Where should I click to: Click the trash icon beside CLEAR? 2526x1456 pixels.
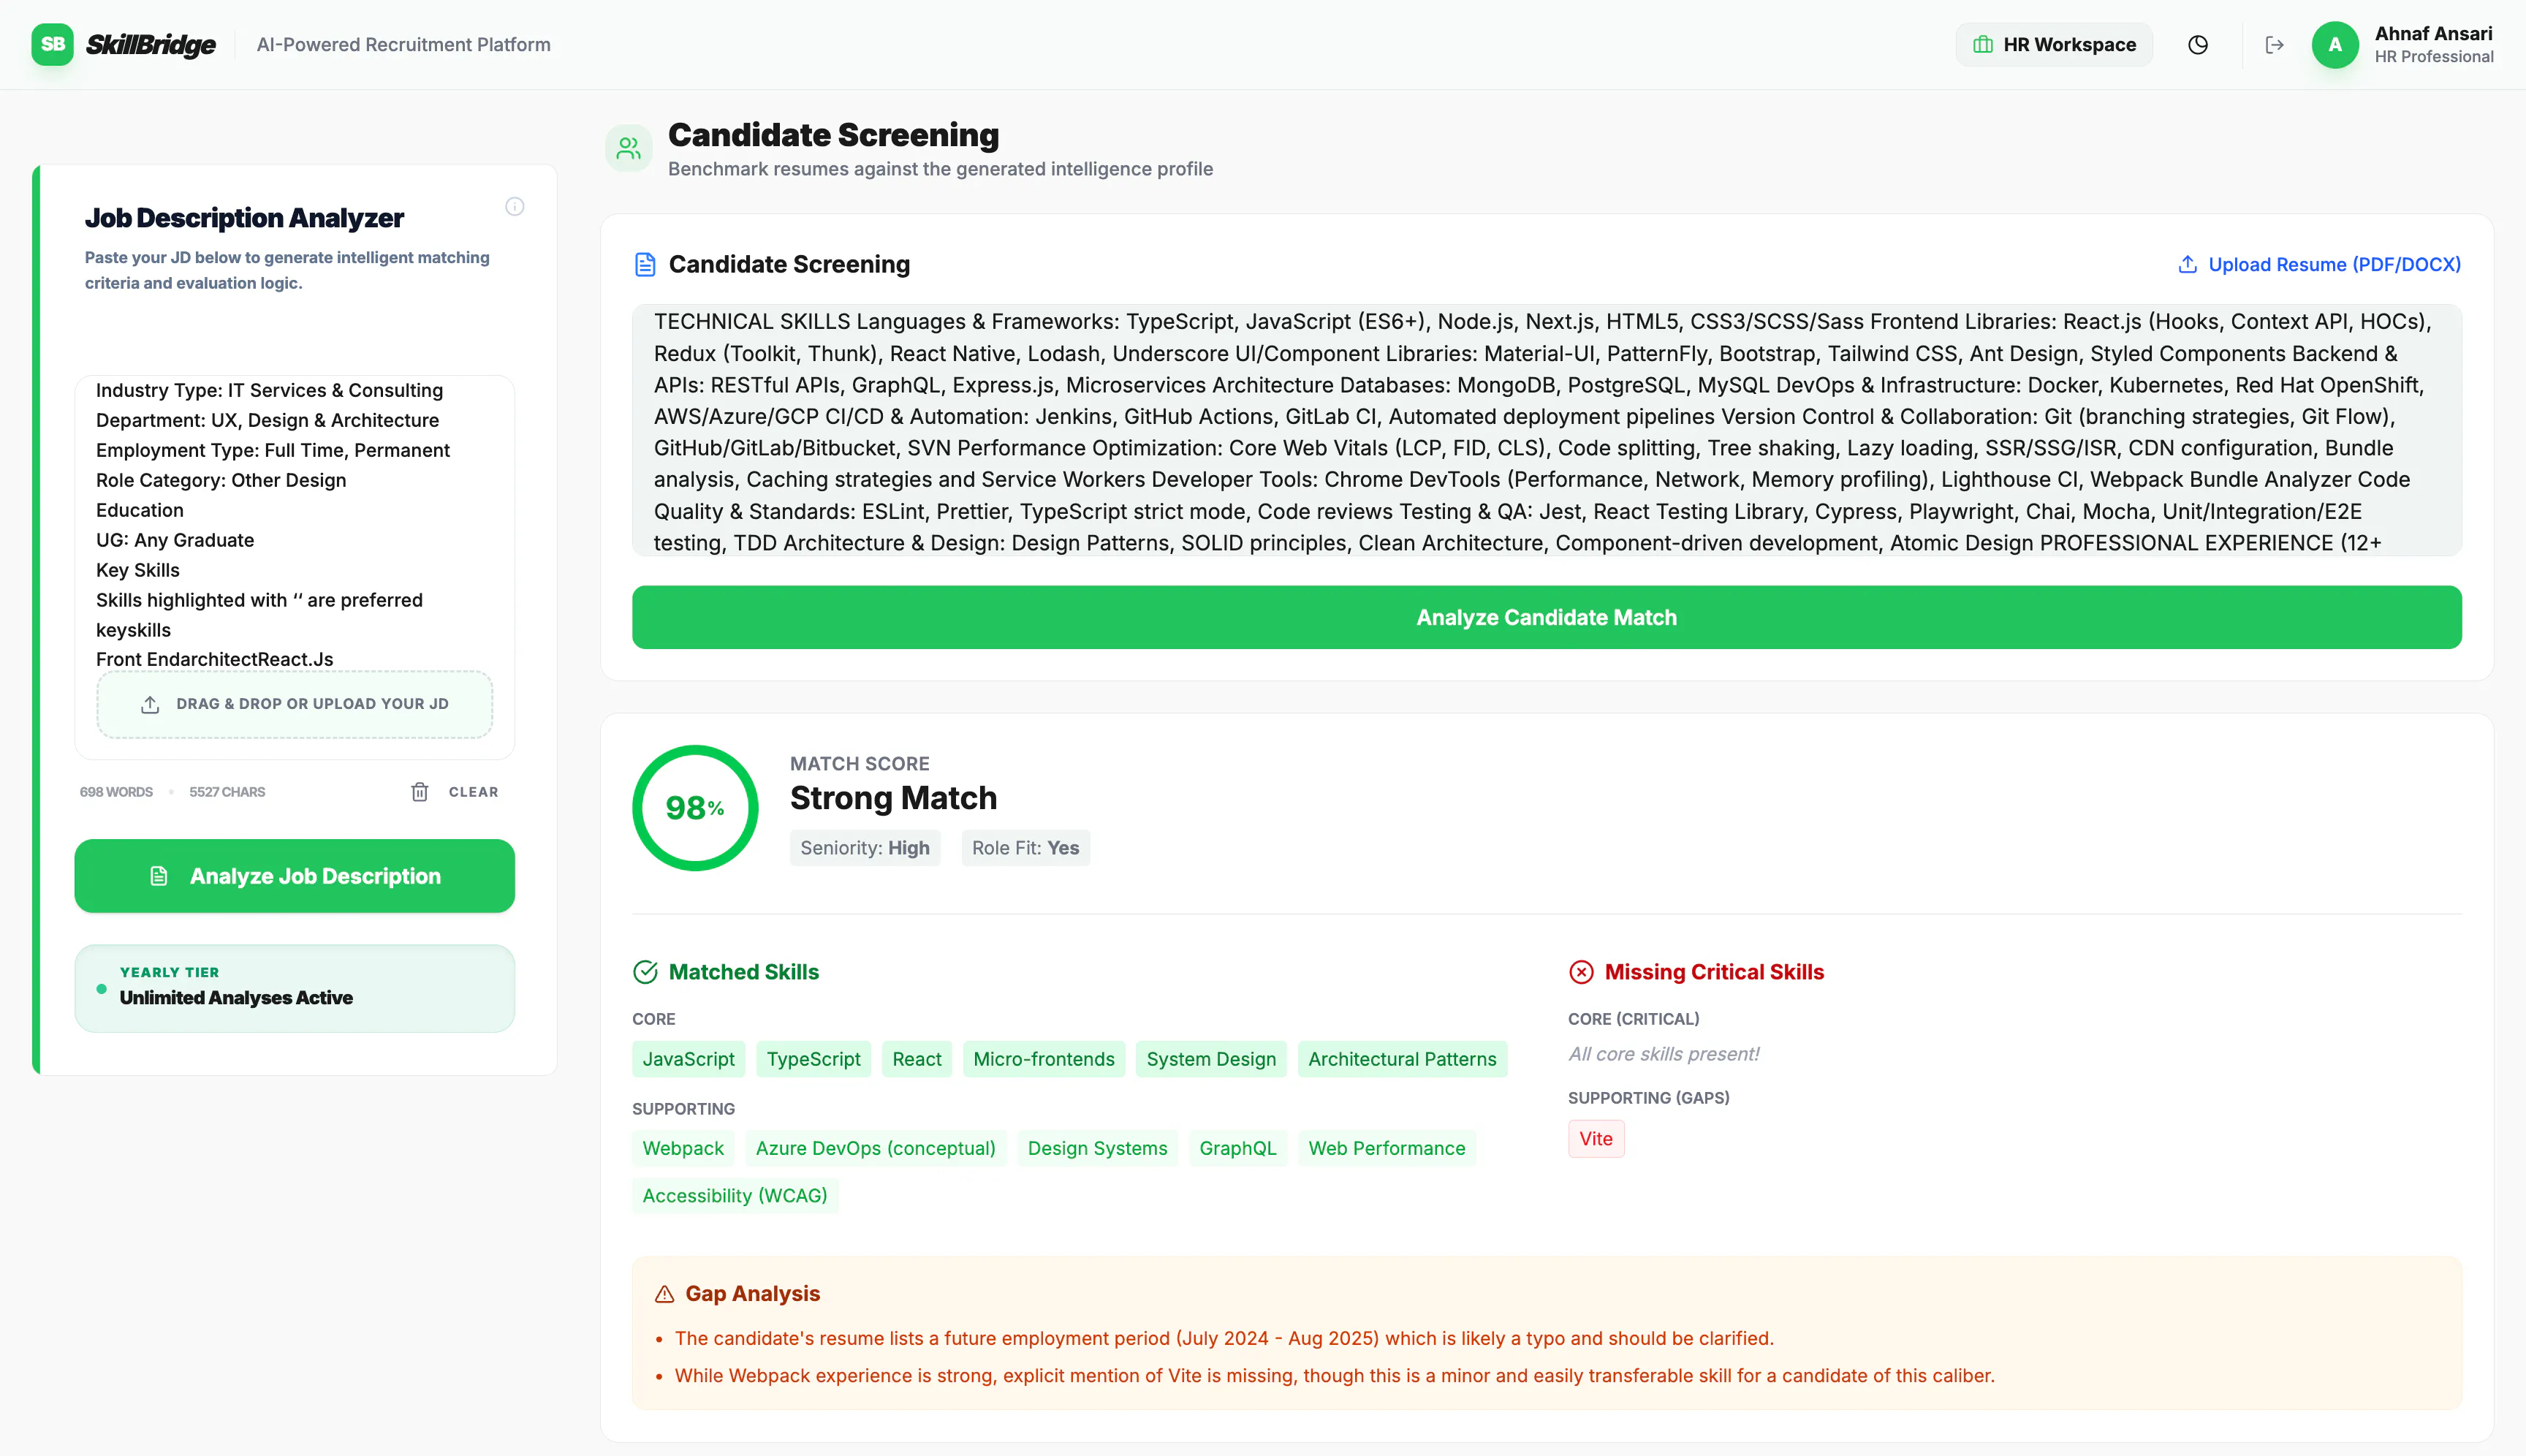[419, 792]
